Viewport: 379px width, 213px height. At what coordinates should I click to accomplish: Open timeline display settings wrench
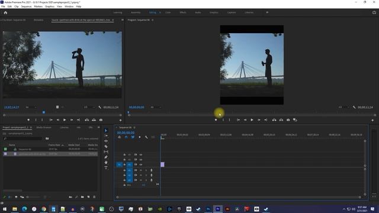[x=146, y=137]
